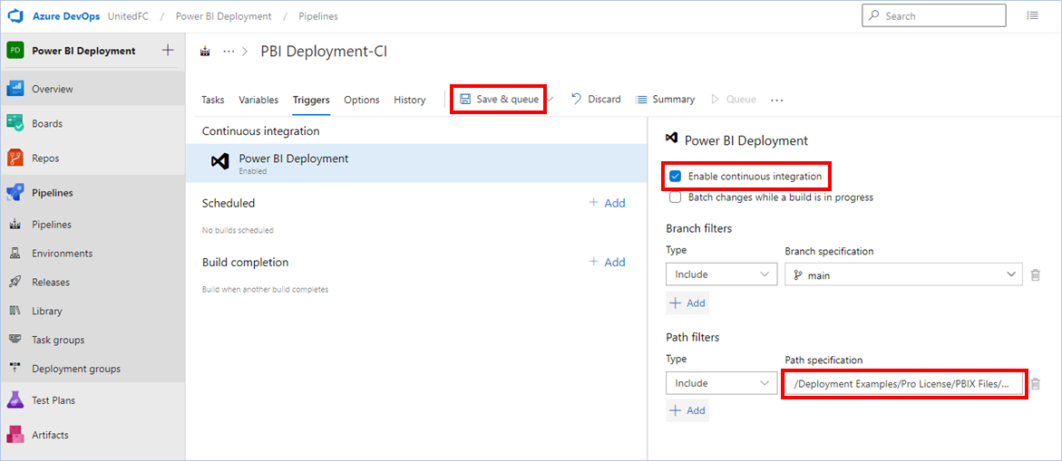The image size is (1062, 461).
Task: Open the list icon at top right
Action: coord(1033,15)
